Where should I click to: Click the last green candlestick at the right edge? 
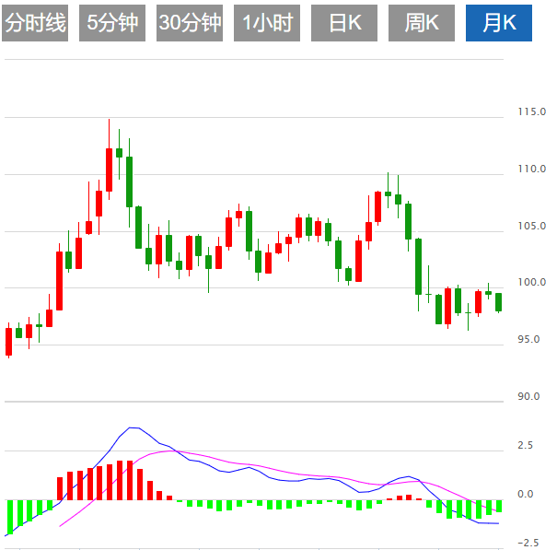tap(499, 302)
